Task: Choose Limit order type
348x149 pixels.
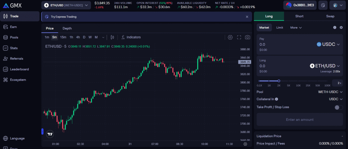Action: (280, 28)
